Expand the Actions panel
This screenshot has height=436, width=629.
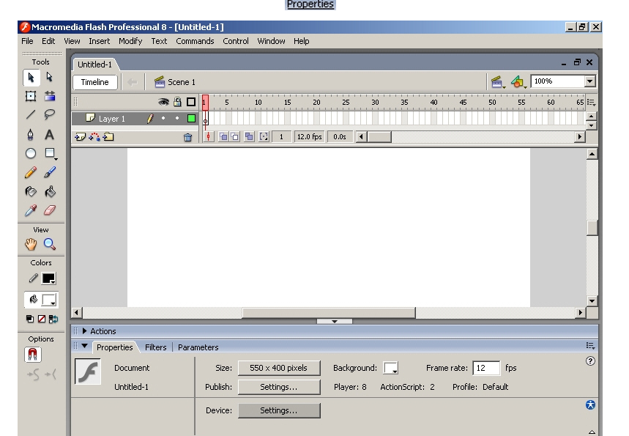click(x=84, y=330)
